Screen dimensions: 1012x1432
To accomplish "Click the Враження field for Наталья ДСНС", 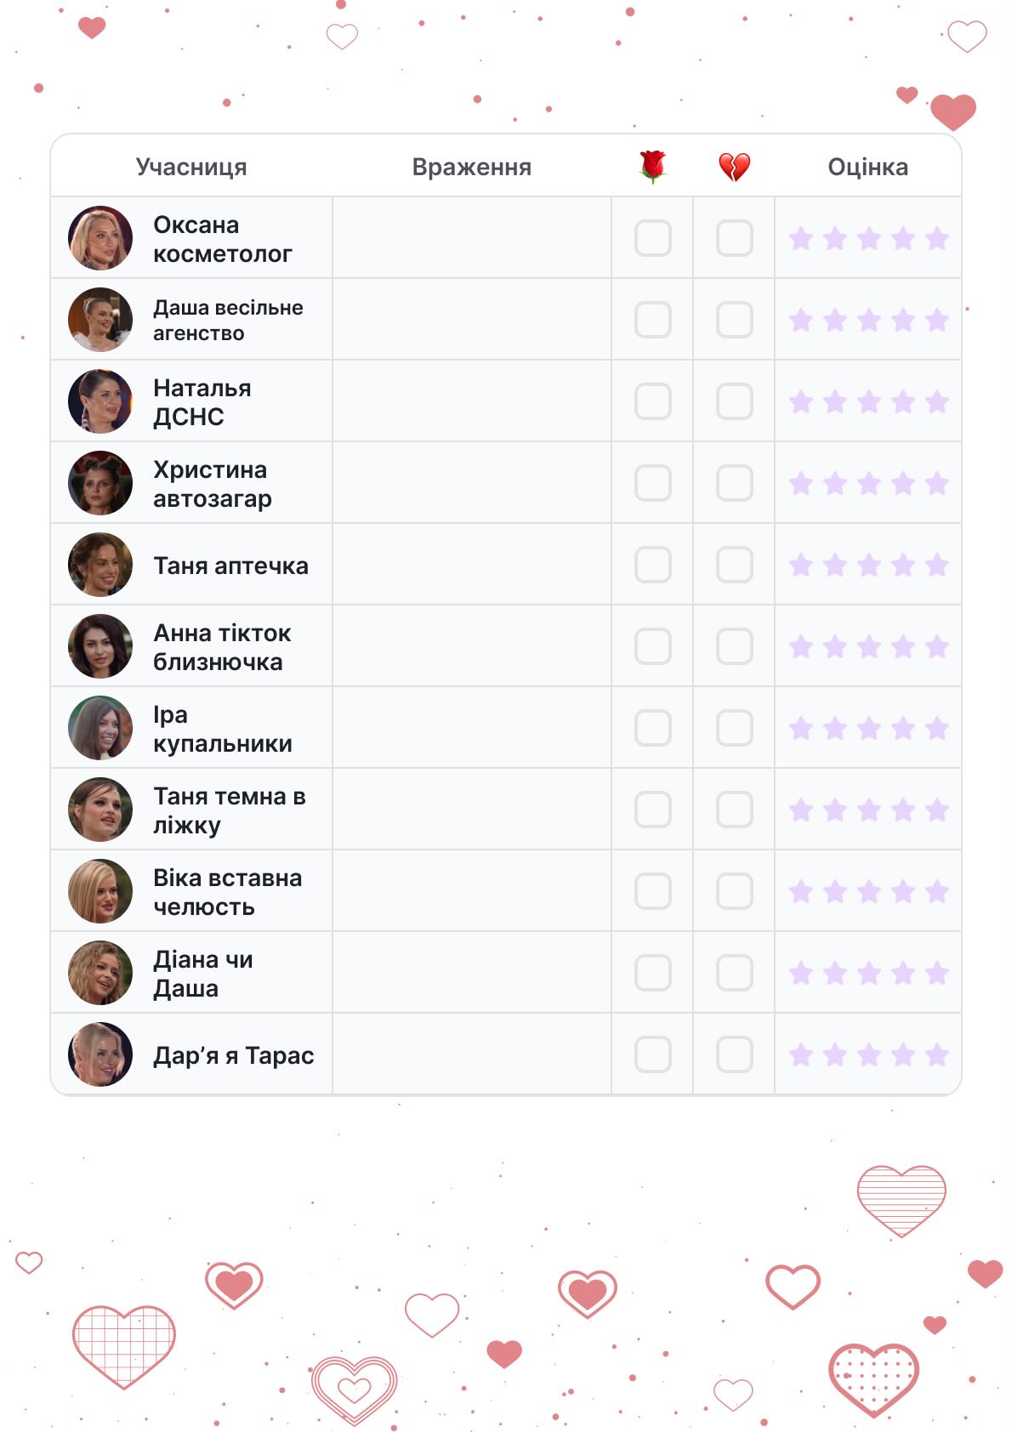I will point(471,401).
